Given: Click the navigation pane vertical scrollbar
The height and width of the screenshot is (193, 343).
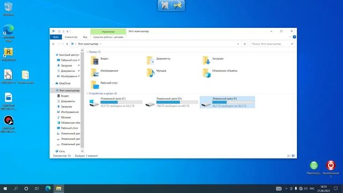Looking at the screenshot, I should point(82,100).
